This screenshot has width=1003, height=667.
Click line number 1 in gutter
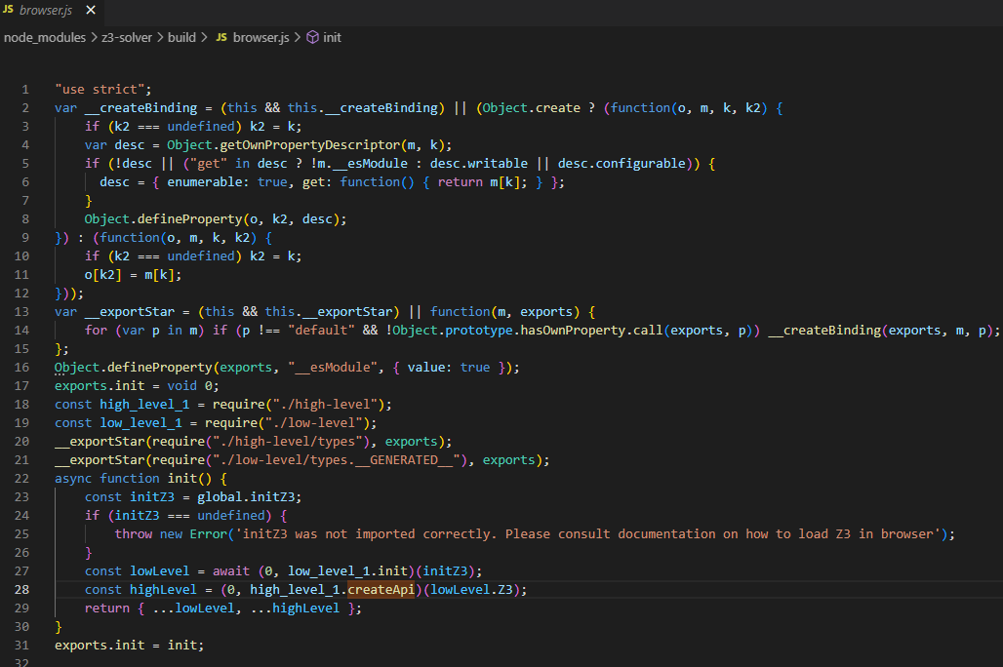click(25, 90)
